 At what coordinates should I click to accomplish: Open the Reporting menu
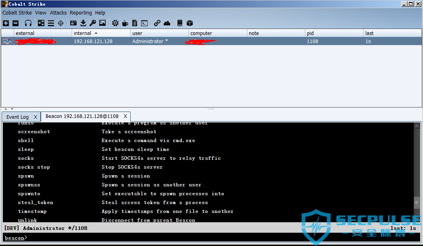tap(81, 12)
